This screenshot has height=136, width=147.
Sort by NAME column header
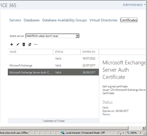[30, 52]
